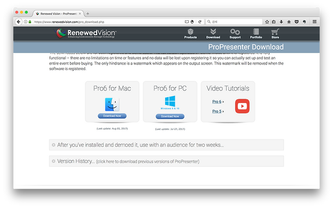Open a new browser tab with plus

(x=87, y=13)
